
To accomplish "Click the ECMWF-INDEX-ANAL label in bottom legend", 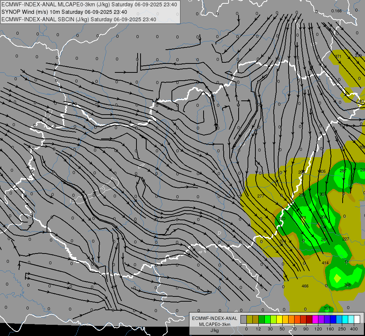I will [x=214, y=318].
